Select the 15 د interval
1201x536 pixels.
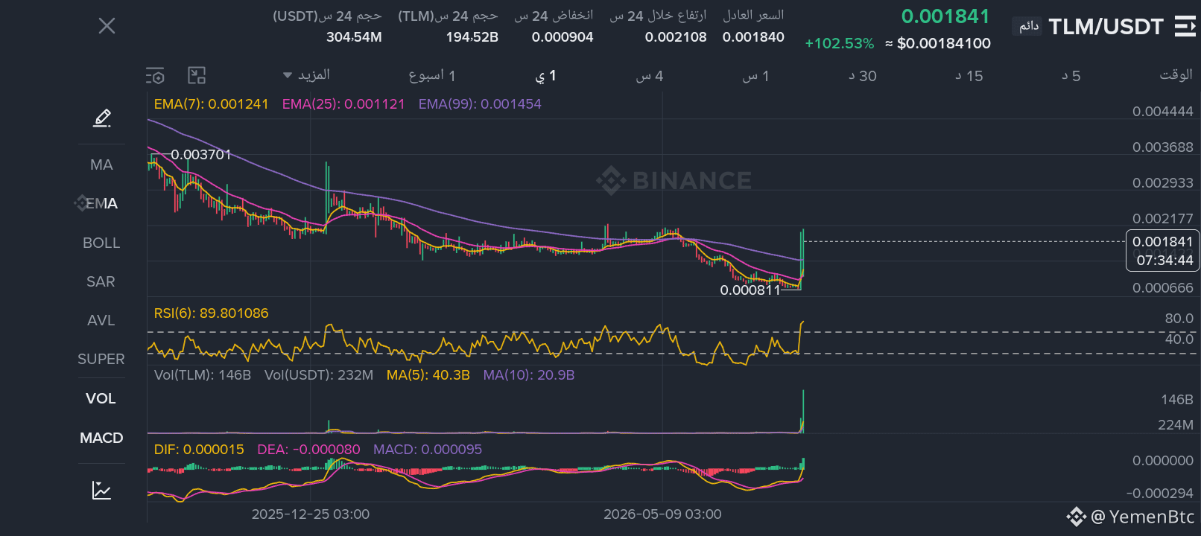point(969,76)
